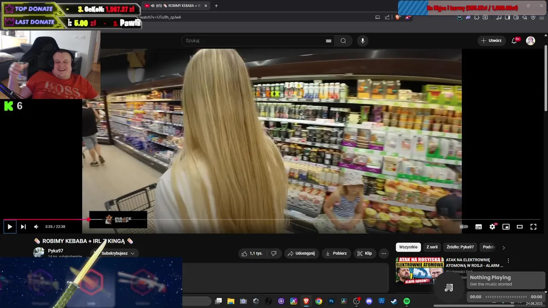Image resolution: width=548 pixels, height=308 pixels.
Task: Open a new browser tab
Action: coord(216,6)
